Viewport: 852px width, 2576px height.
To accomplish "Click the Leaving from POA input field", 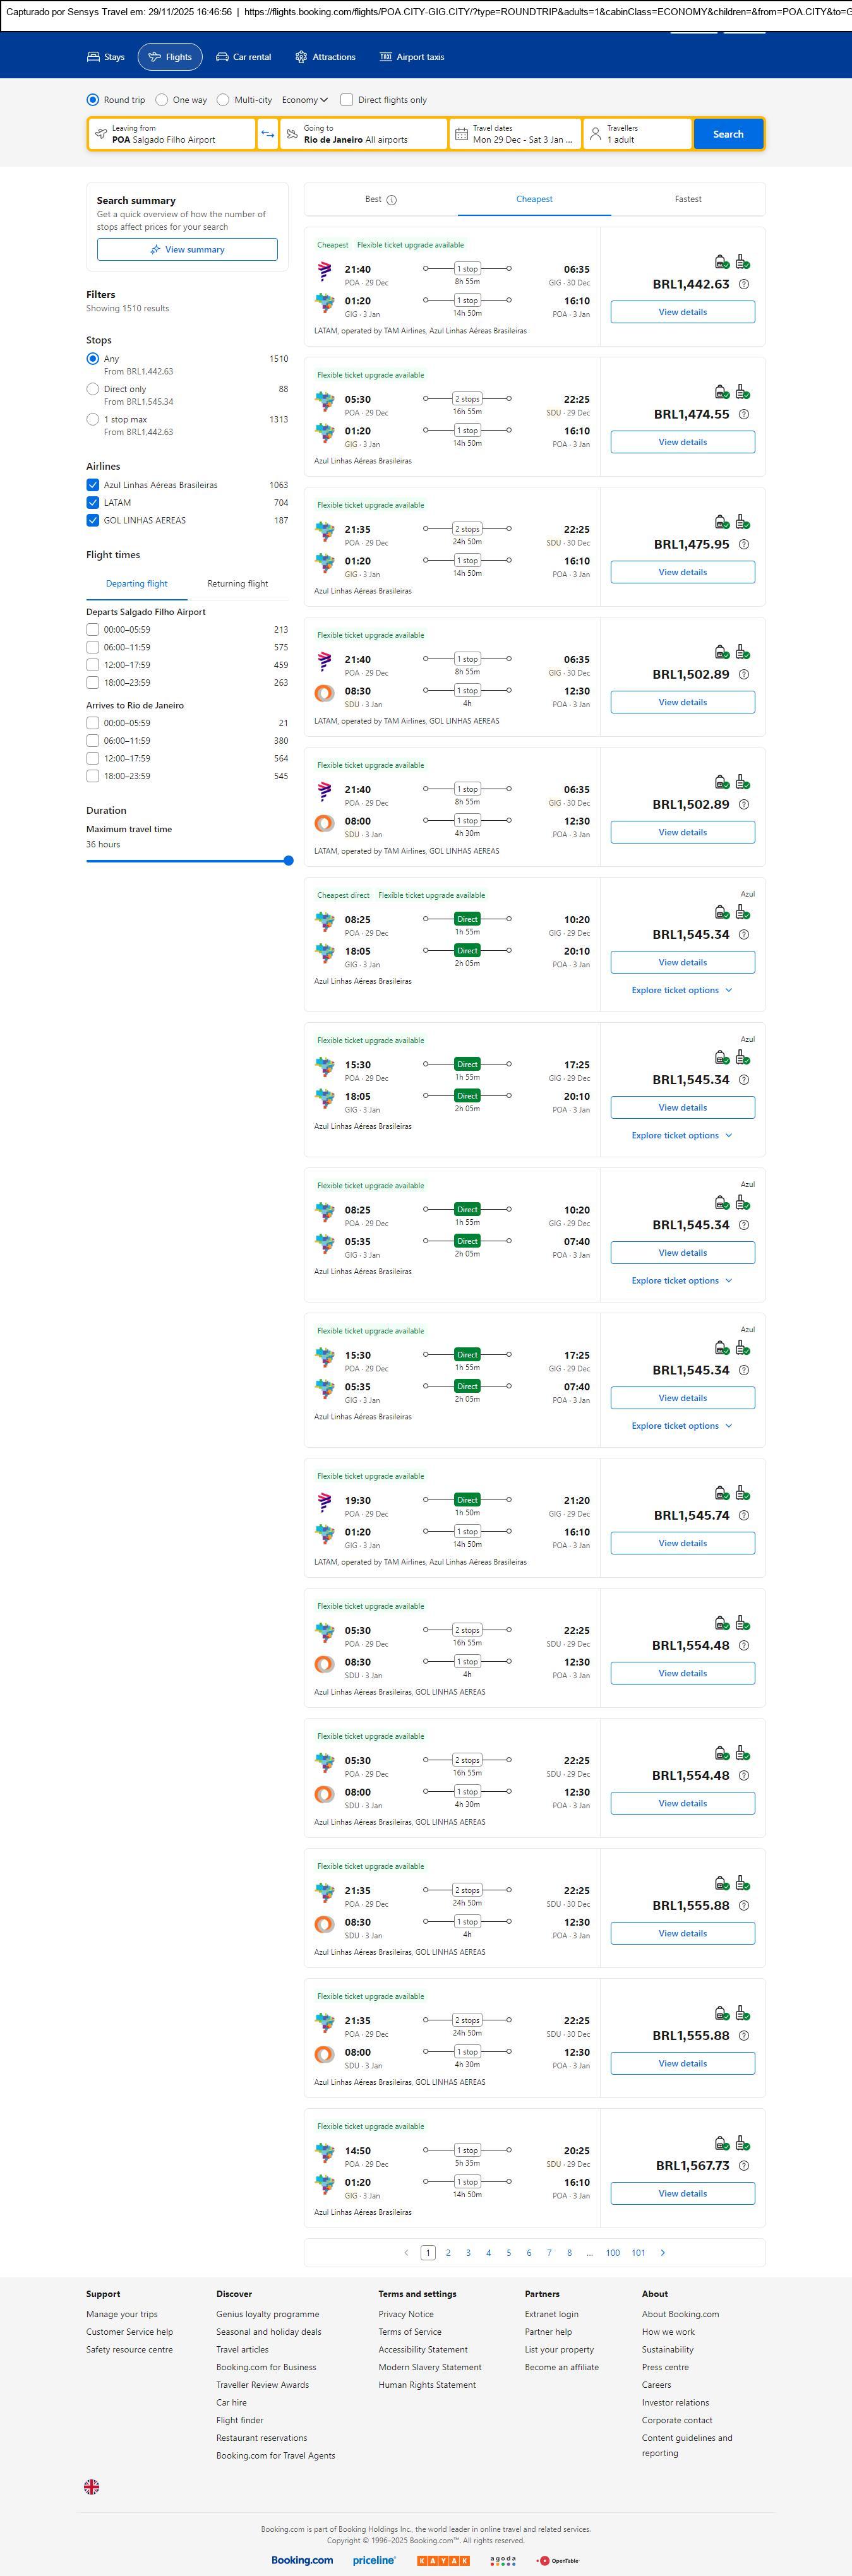I will click(x=171, y=134).
